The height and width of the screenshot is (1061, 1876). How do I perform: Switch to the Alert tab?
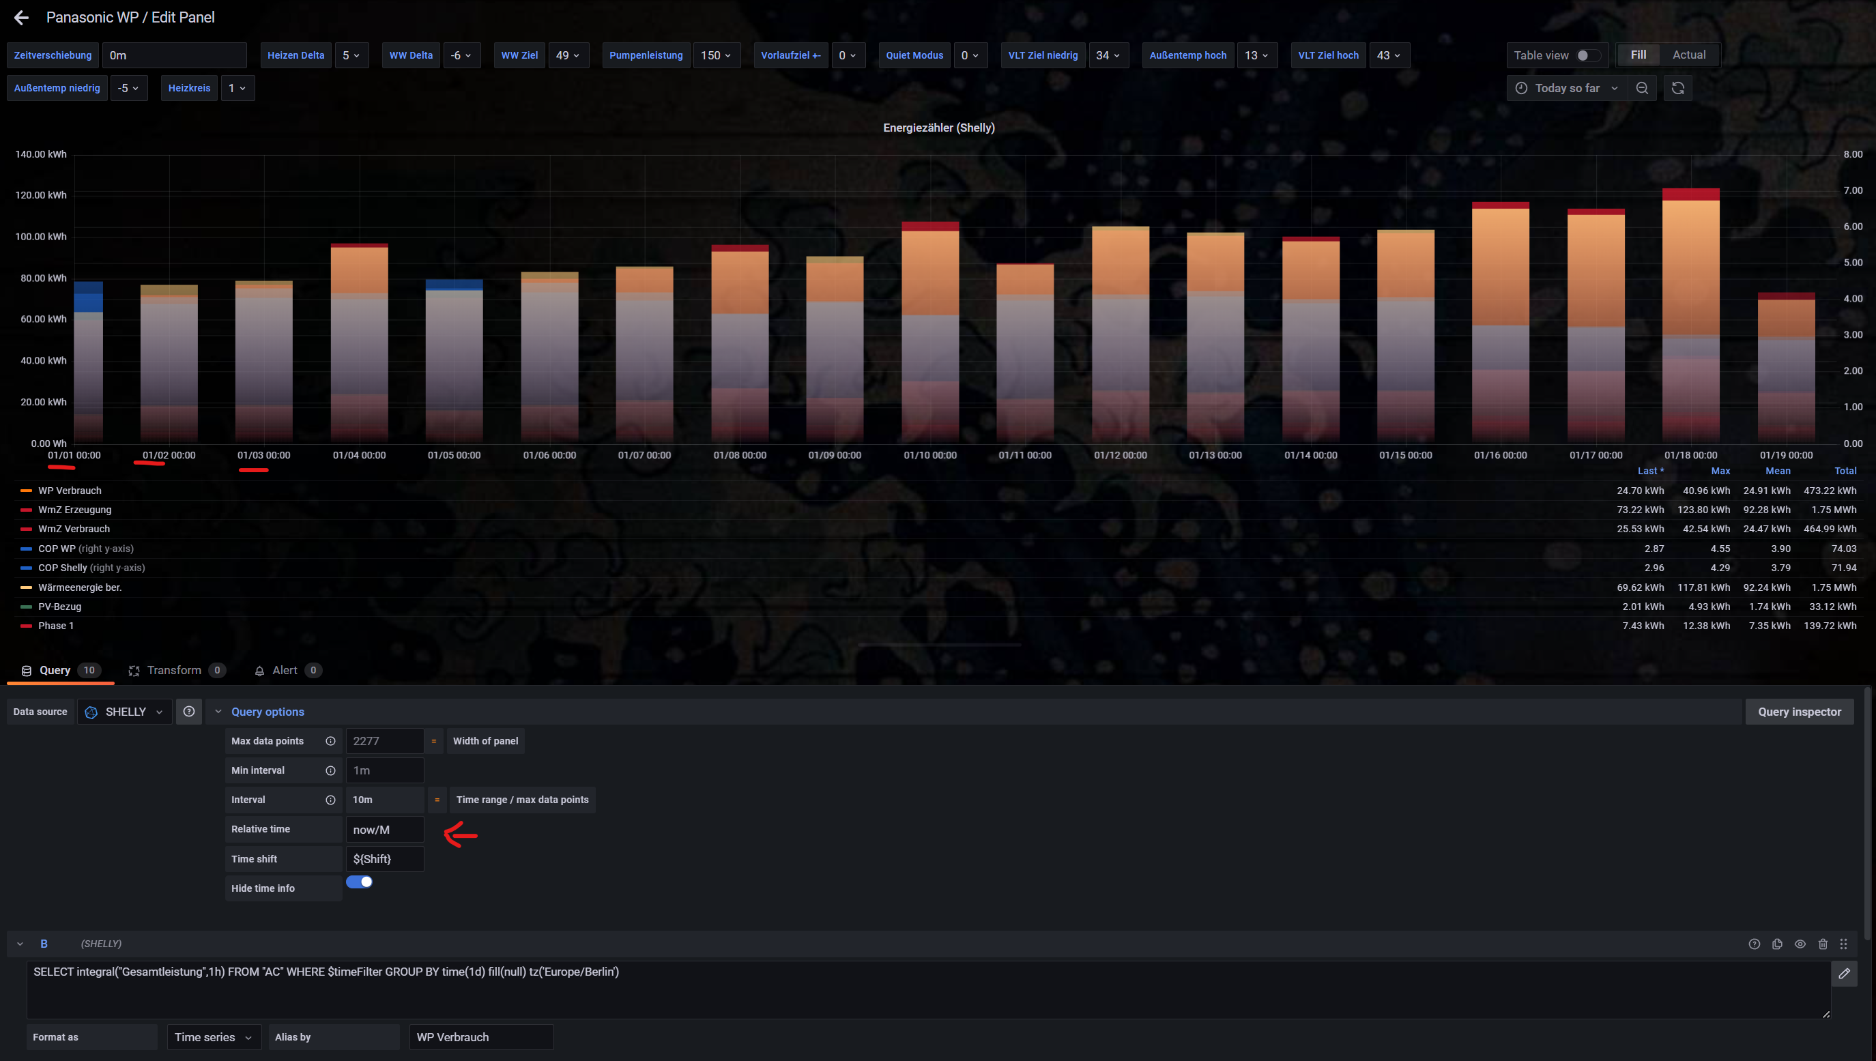(285, 671)
